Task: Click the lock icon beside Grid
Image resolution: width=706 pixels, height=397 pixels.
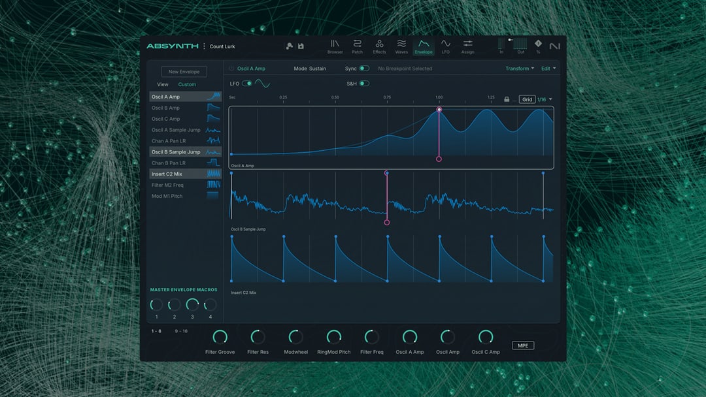Action: click(507, 99)
